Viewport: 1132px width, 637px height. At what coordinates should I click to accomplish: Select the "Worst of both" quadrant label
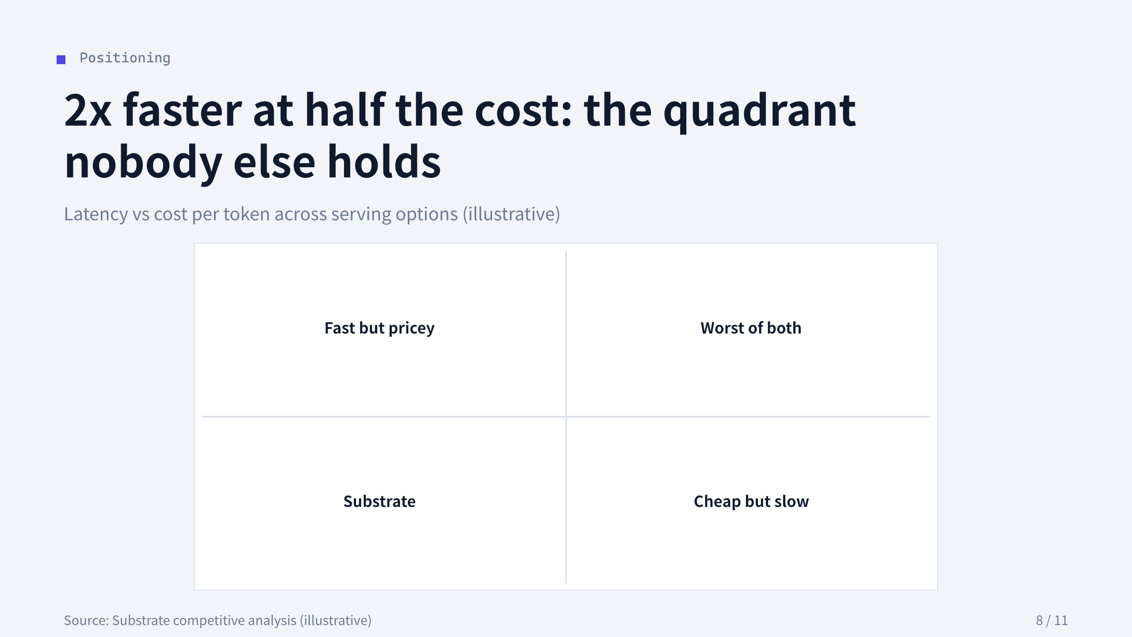click(751, 328)
